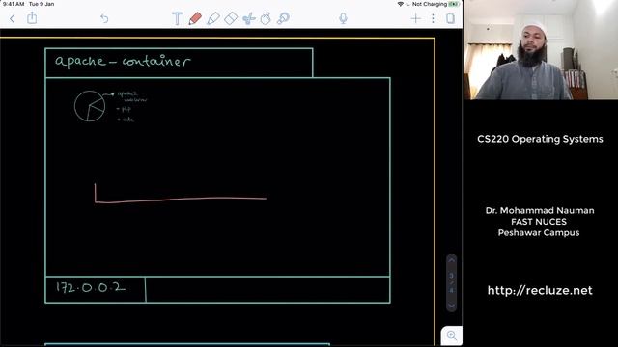Click the presenter webcam video

pyautogui.click(x=541, y=49)
